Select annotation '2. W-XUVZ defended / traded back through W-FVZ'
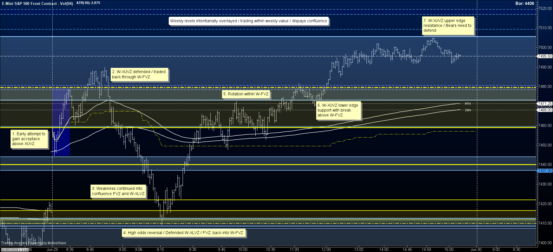Viewport: 553px width, 252px height. pyautogui.click(x=139, y=75)
